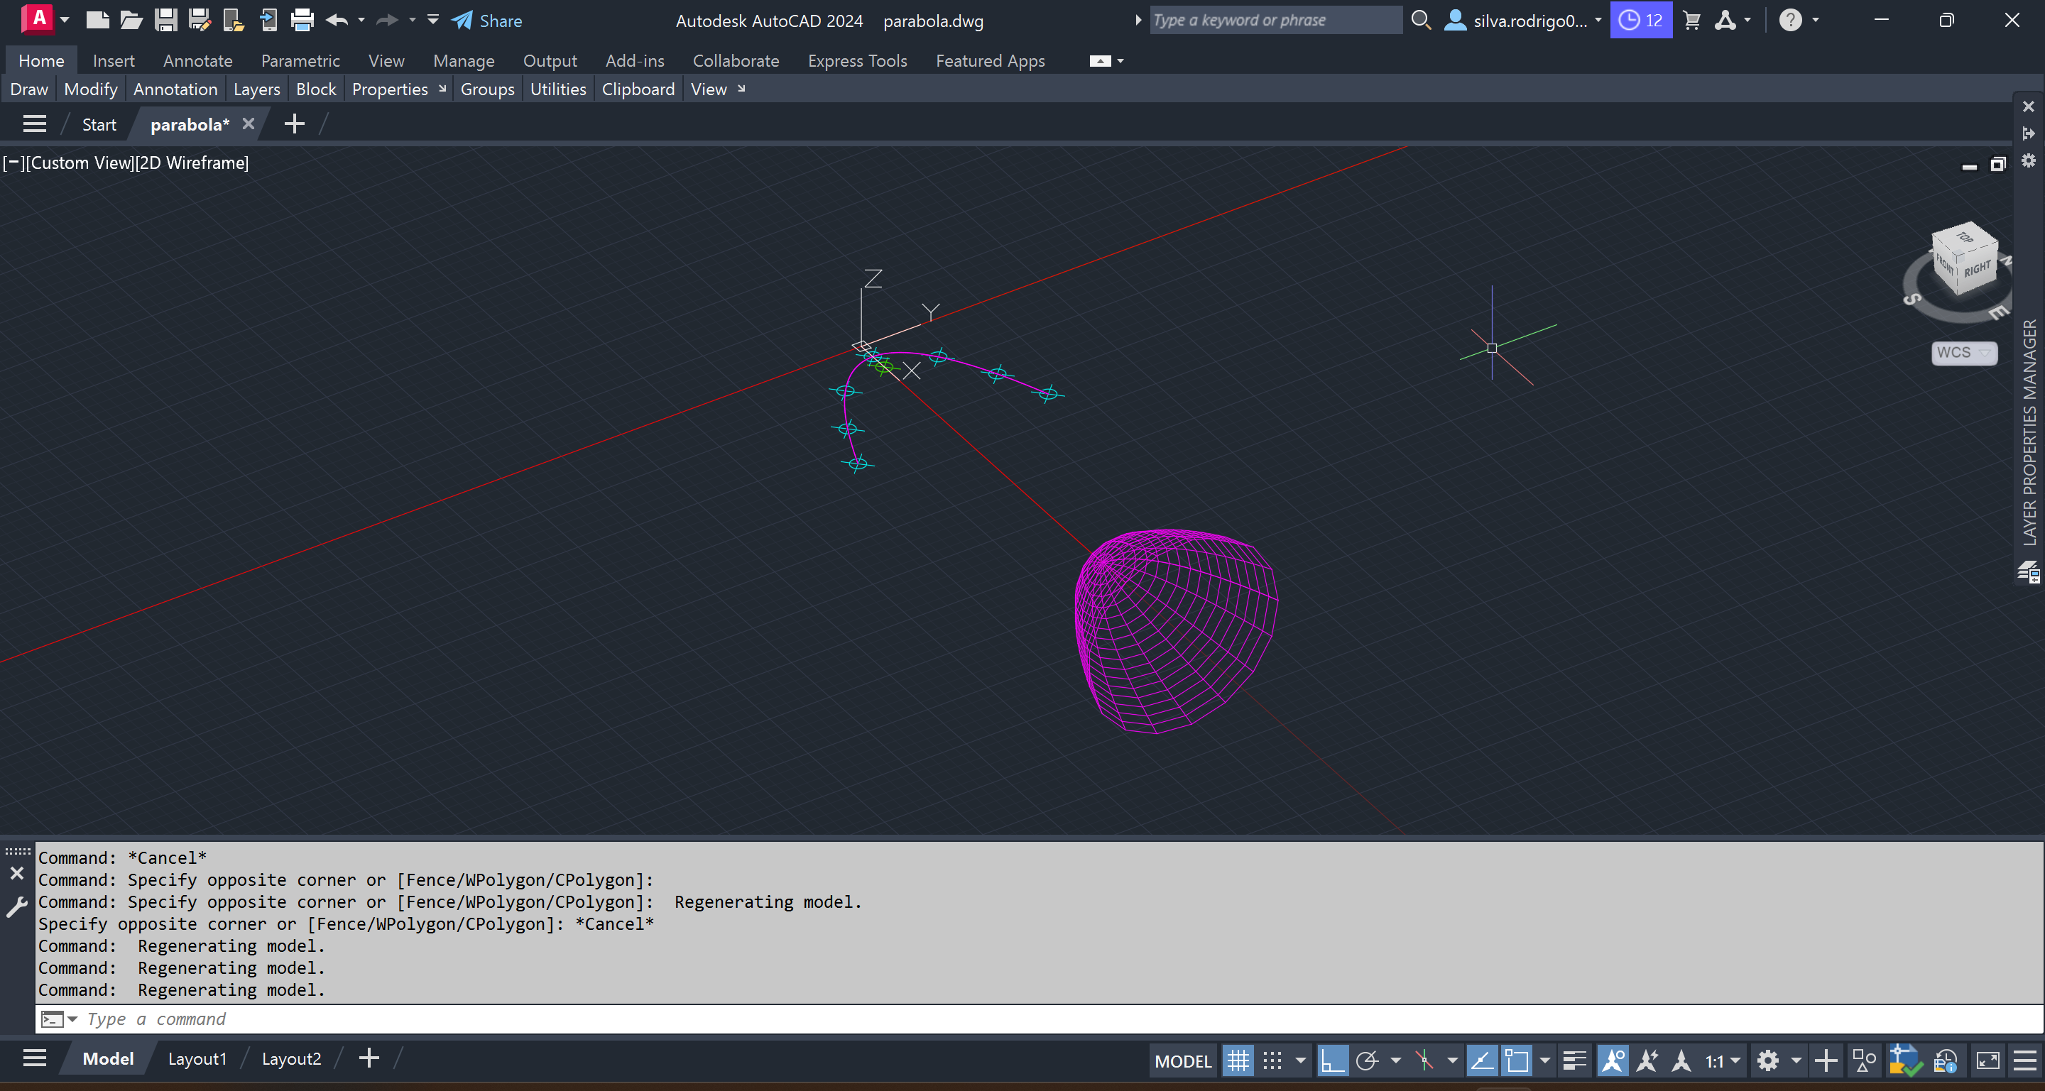Undo the last action
The image size is (2045, 1091).
coord(337,20)
